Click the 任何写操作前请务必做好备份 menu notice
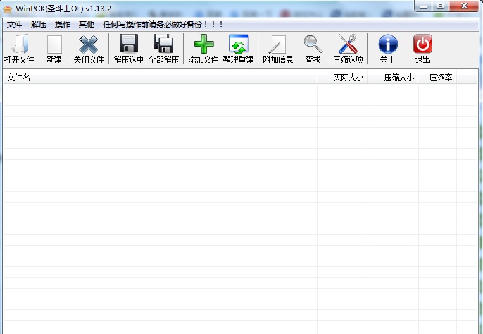This screenshot has width=483, height=334. 163,24
